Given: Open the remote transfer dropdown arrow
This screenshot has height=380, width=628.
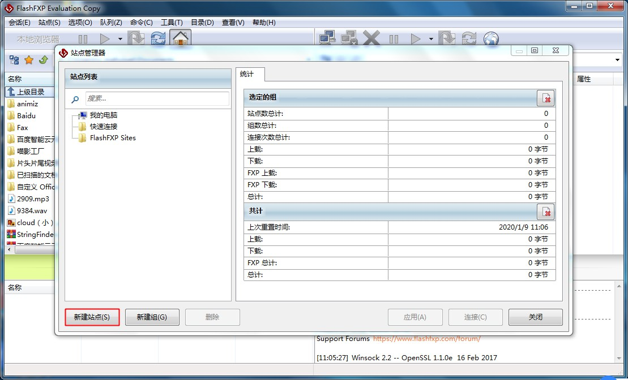Looking at the screenshot, I should [431, 39].
